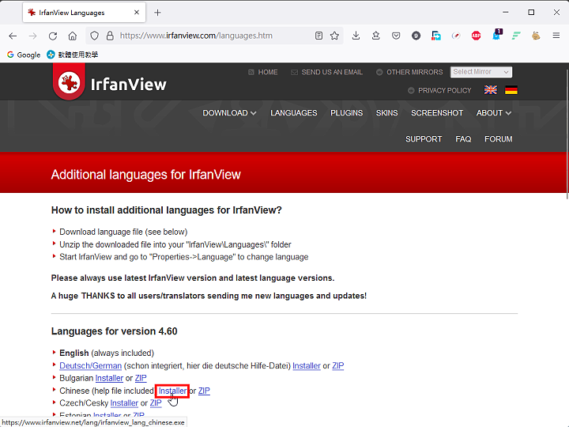This screenshot has height=427, width=569.
Task: Click the tan animal-shaped extension icon
Action: (x=536, y=36)
